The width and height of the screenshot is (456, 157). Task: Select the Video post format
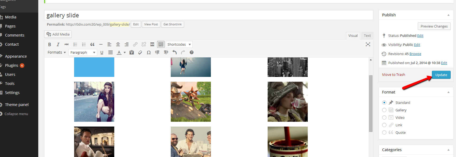pyautogui.click(x=384, y=117)
